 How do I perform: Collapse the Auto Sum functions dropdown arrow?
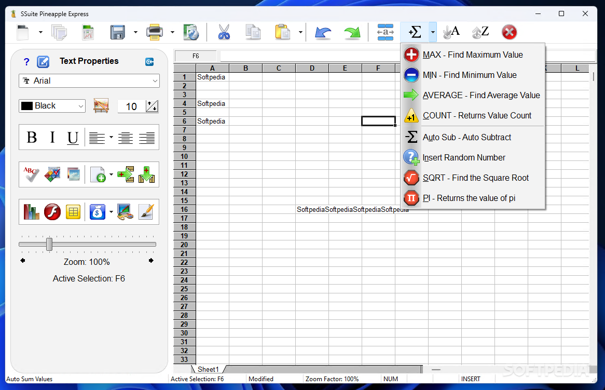[x=433, y=32]
